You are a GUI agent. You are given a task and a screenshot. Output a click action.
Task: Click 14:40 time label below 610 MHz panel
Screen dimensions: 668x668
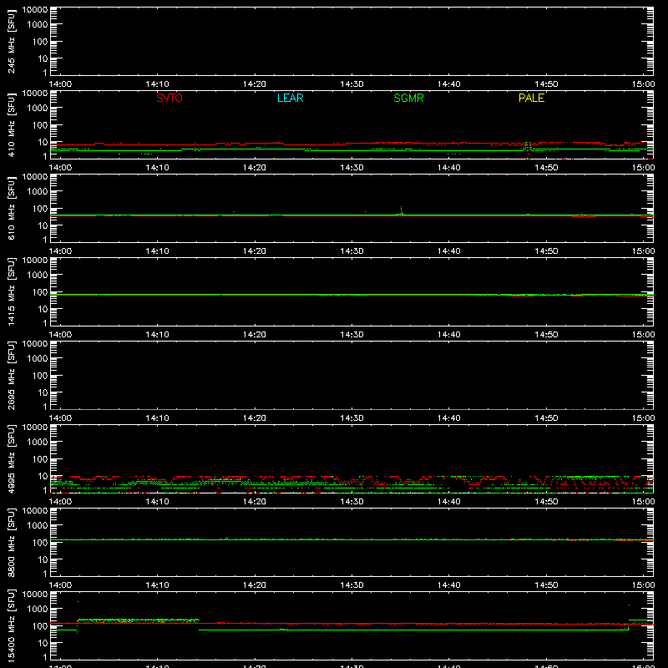pyautogui.click(x=449, y=251)
